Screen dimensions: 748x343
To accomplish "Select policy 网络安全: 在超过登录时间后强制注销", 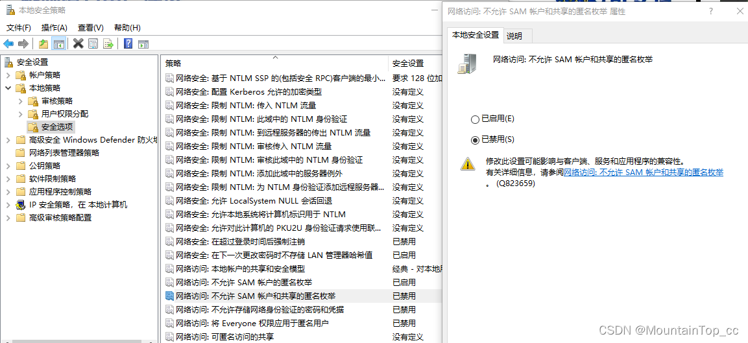I will coord(241,241).
